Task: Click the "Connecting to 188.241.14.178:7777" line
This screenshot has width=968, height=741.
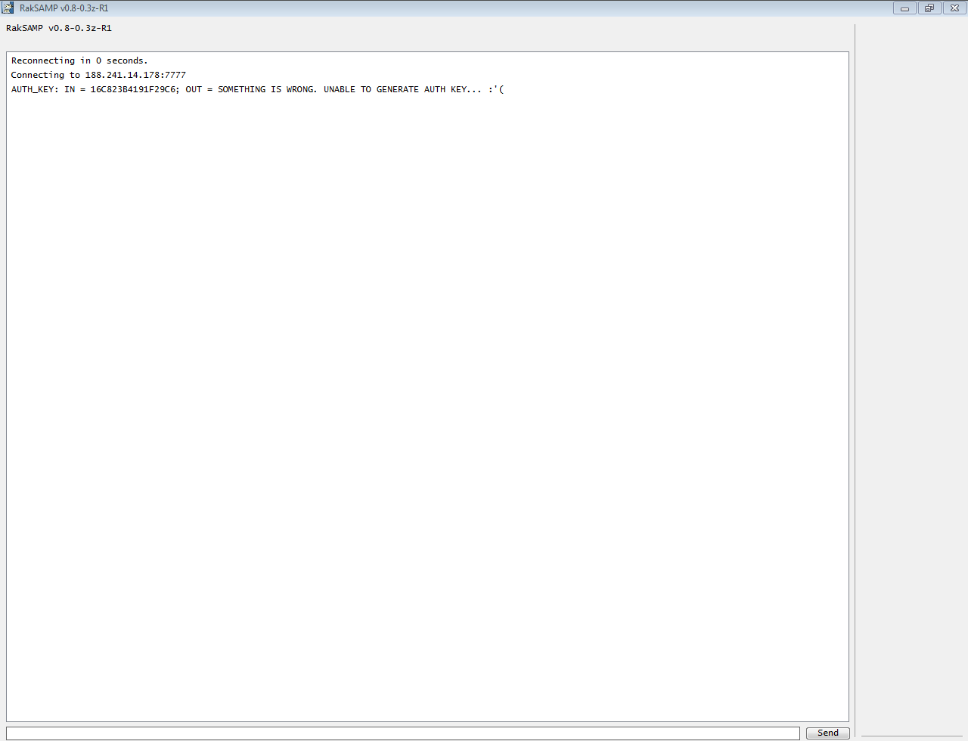Action: 98,75
